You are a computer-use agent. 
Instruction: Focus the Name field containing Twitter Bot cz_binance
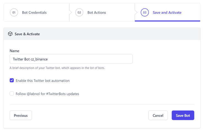click(x=71, y=59)
